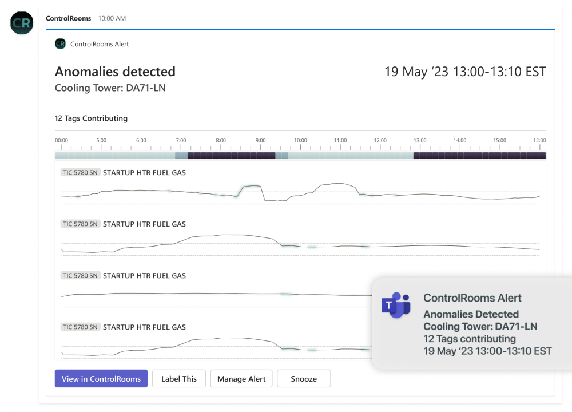Click the 13:00 timeline tick label

point(420,141)
